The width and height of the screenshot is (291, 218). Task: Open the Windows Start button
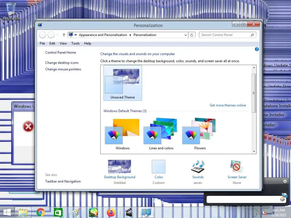(x=7, y=212)
